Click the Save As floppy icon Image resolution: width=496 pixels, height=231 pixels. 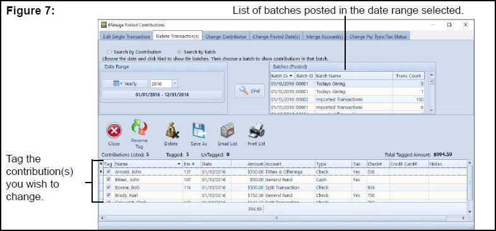[199, 130]
